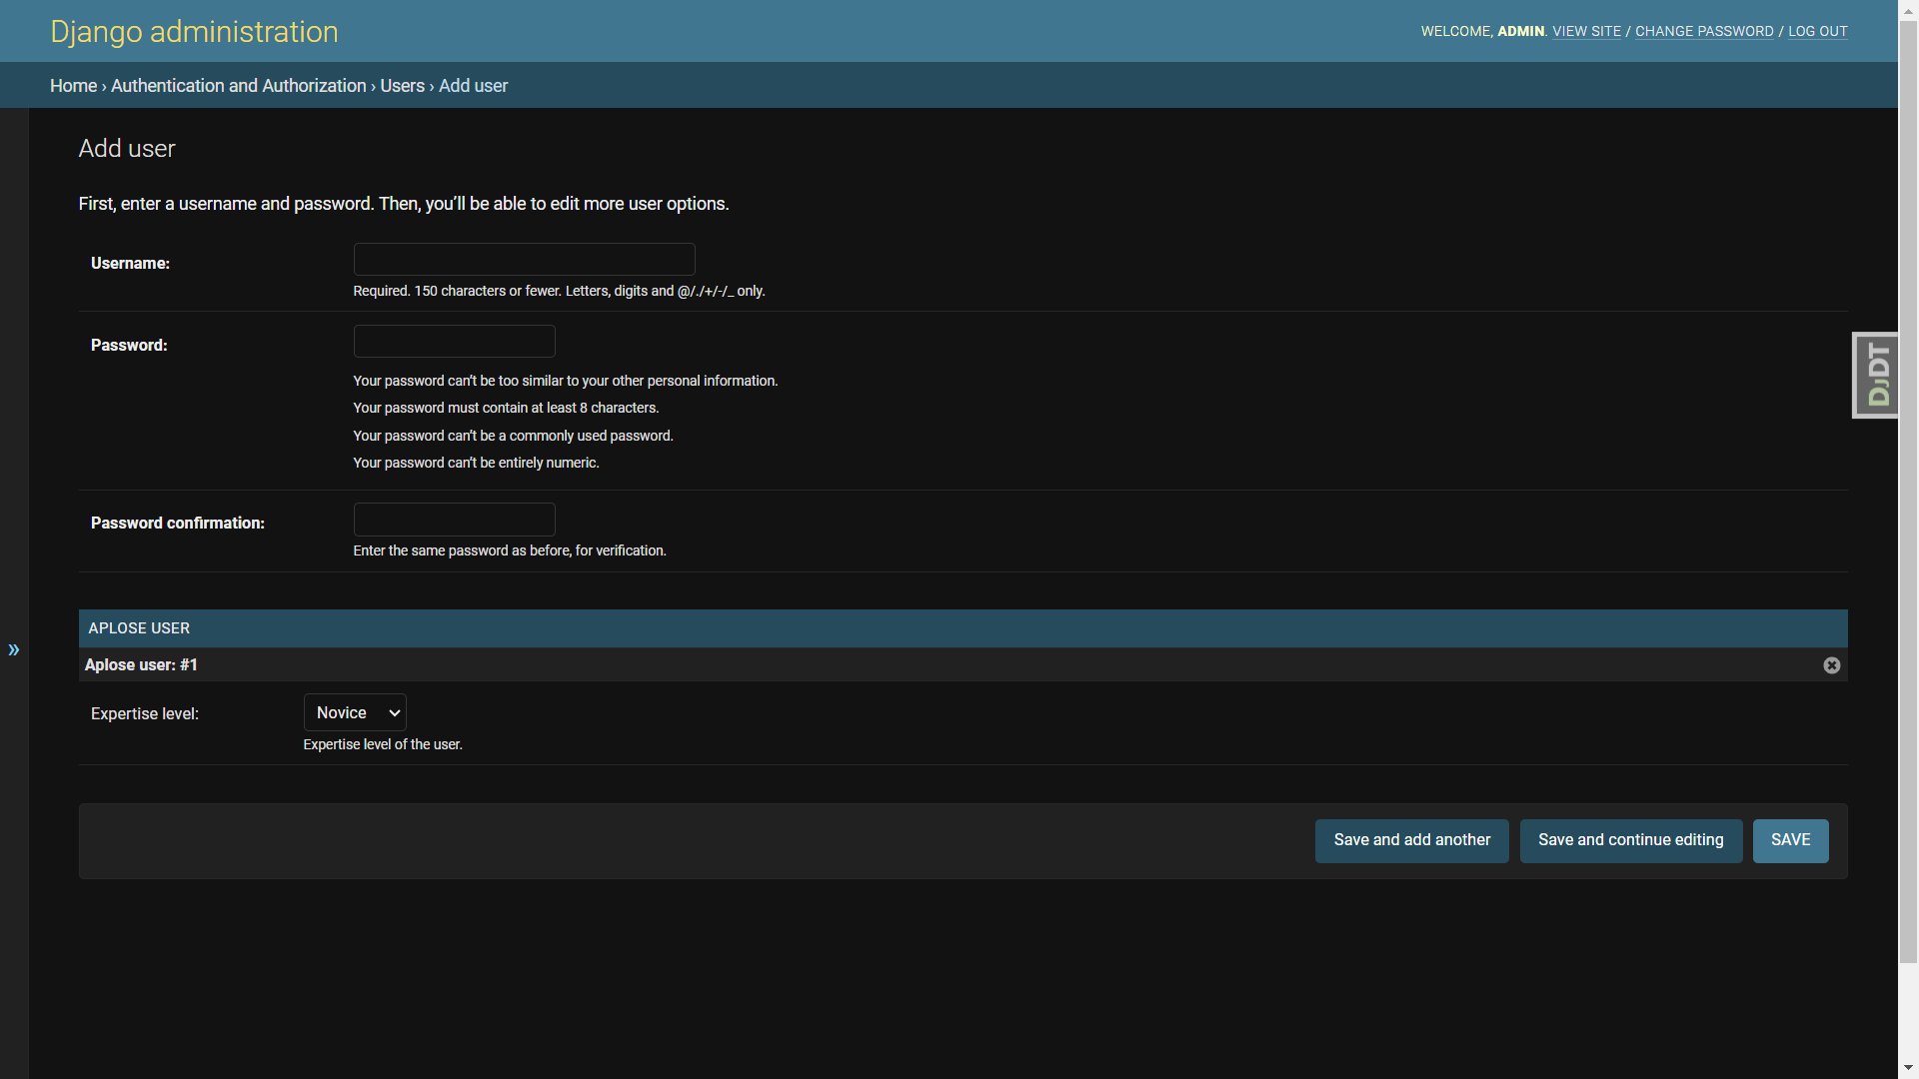
Task: Click the Django administration title
Action: point(194,32)
